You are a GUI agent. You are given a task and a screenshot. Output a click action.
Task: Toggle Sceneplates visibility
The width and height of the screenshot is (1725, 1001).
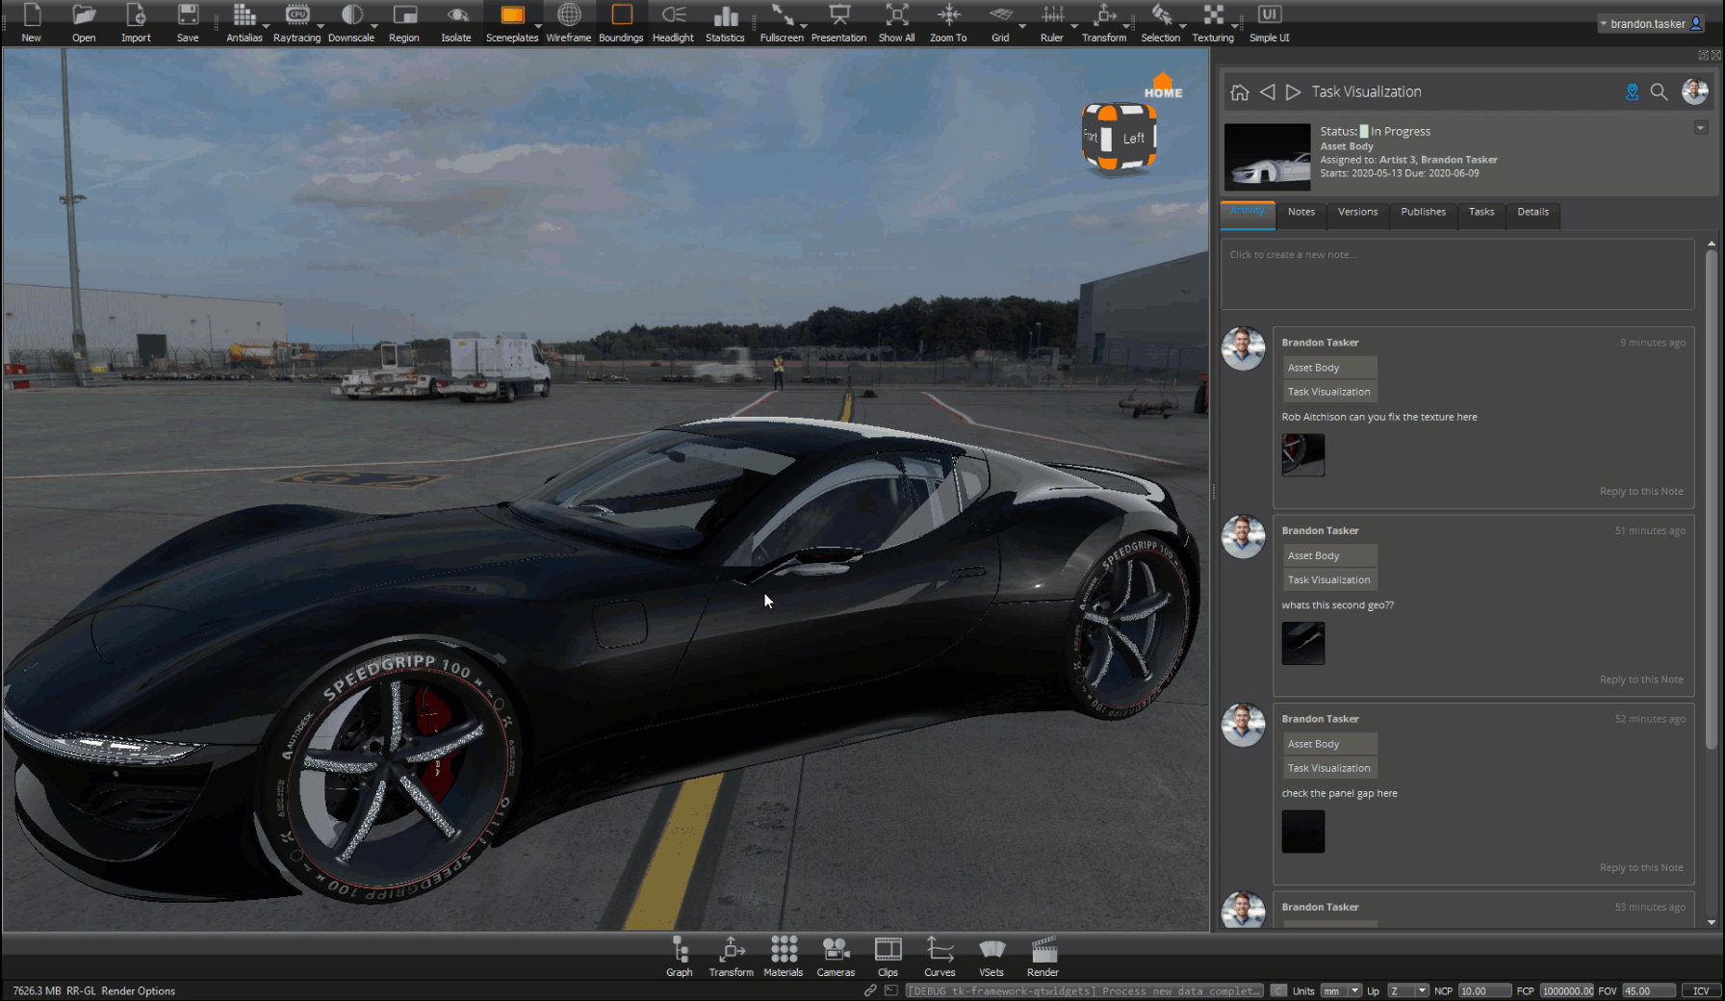[x=511, y=19]
